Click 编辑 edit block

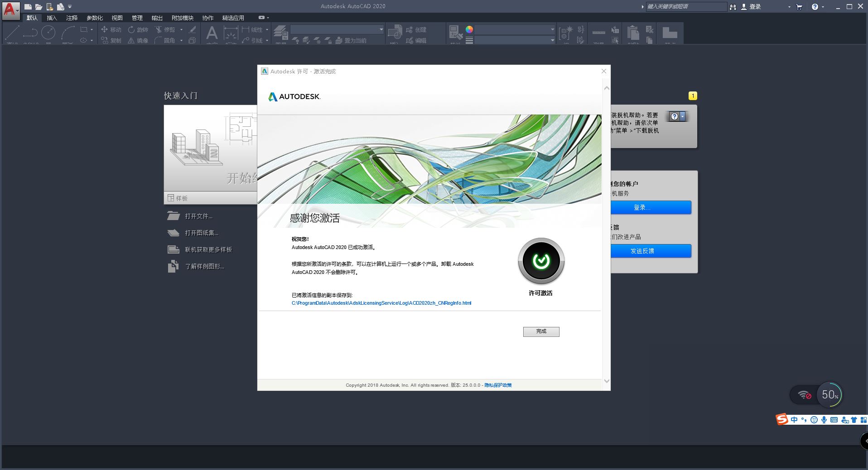tap(416, 40)
